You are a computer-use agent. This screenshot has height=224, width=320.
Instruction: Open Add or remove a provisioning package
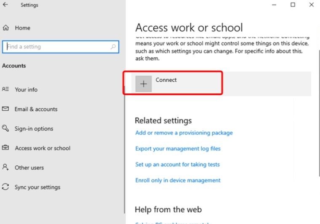[x=184, y=133]
